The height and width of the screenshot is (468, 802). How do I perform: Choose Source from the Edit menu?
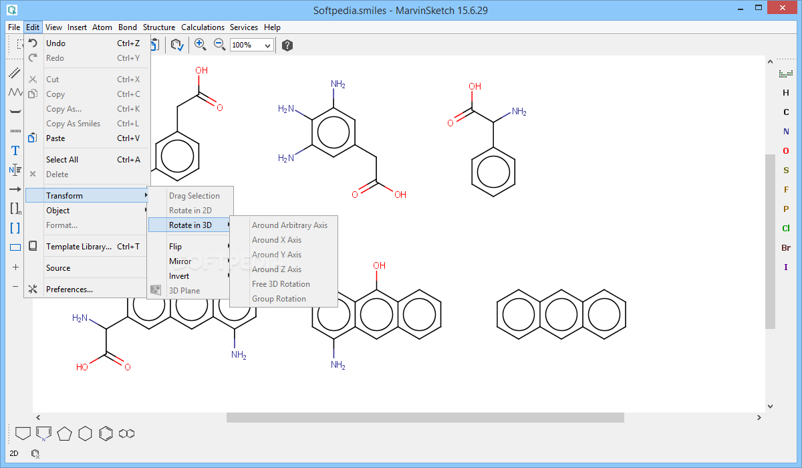pyautogui.click(x=87, y=268)
